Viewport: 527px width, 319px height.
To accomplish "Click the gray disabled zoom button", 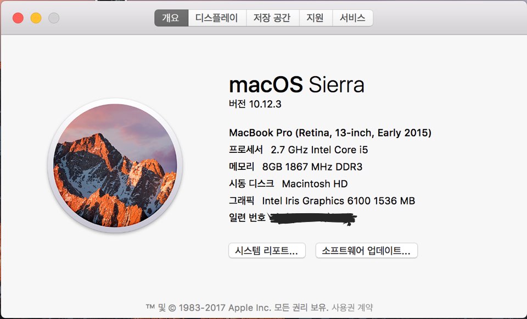I will [53, 18].
